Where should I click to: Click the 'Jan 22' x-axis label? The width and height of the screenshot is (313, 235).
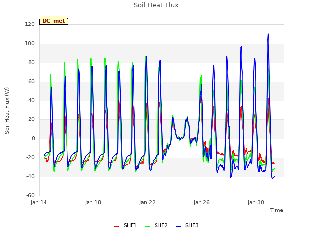coord(147,202)
